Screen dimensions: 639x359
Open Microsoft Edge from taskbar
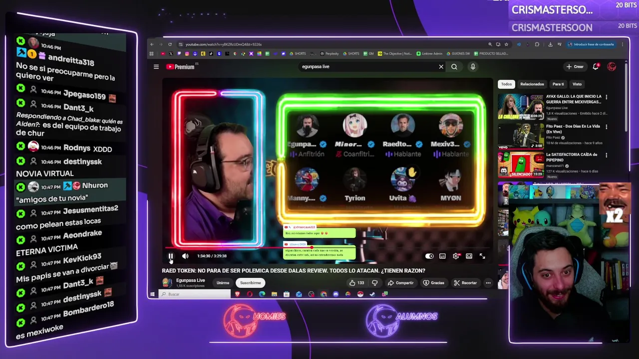[262, 294]
